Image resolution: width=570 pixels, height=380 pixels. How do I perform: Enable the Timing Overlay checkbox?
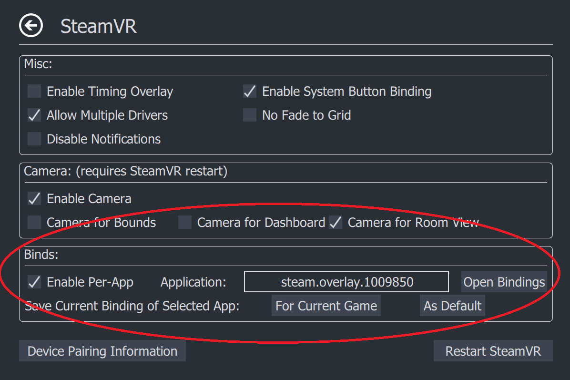33,91
